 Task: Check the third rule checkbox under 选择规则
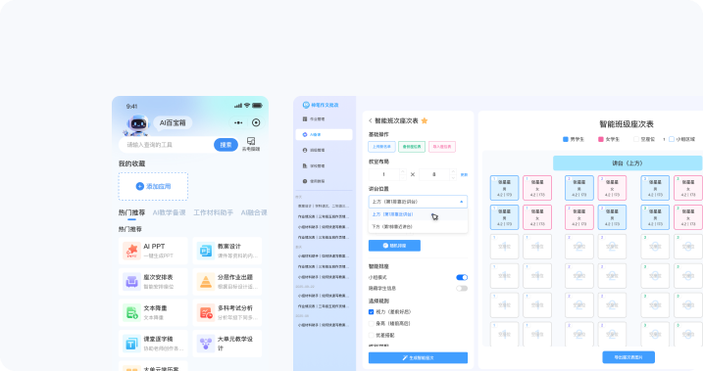click(x=371, y=335)
